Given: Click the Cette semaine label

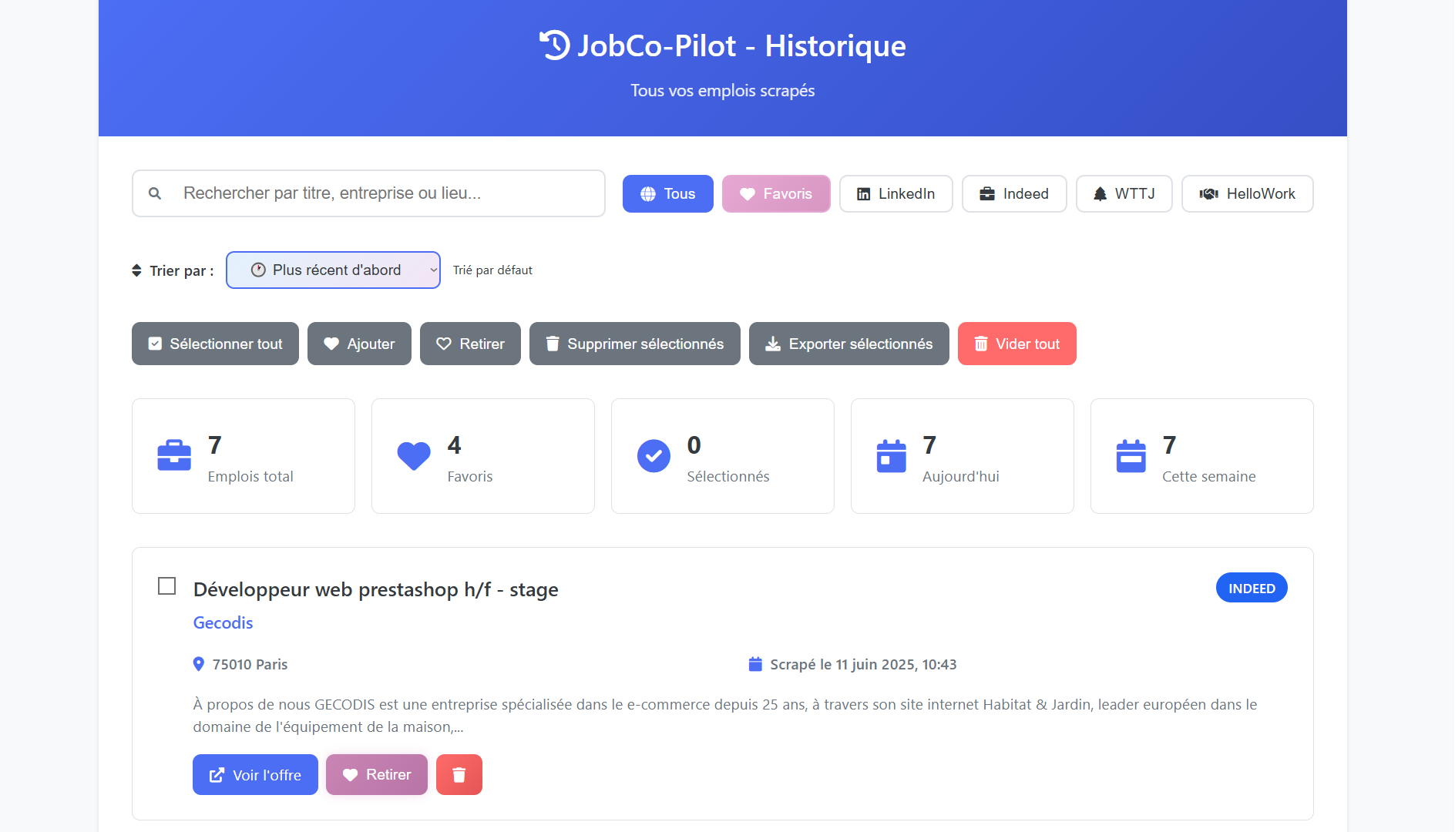Looking at the screenshot, I should (x=1209, y=476).
